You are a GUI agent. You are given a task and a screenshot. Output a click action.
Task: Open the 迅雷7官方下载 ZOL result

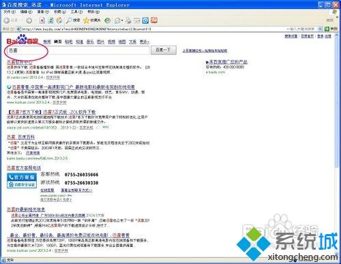pyautogui.click(x=51, y=112)
